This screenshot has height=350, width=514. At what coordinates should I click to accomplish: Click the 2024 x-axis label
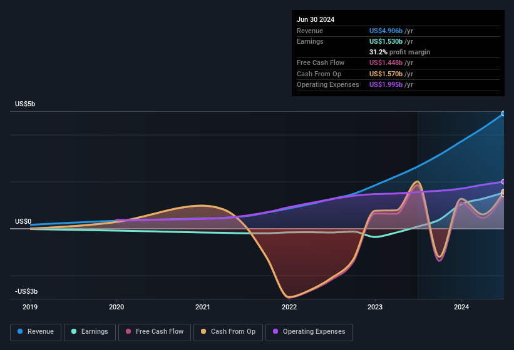(x=461, y=307)
